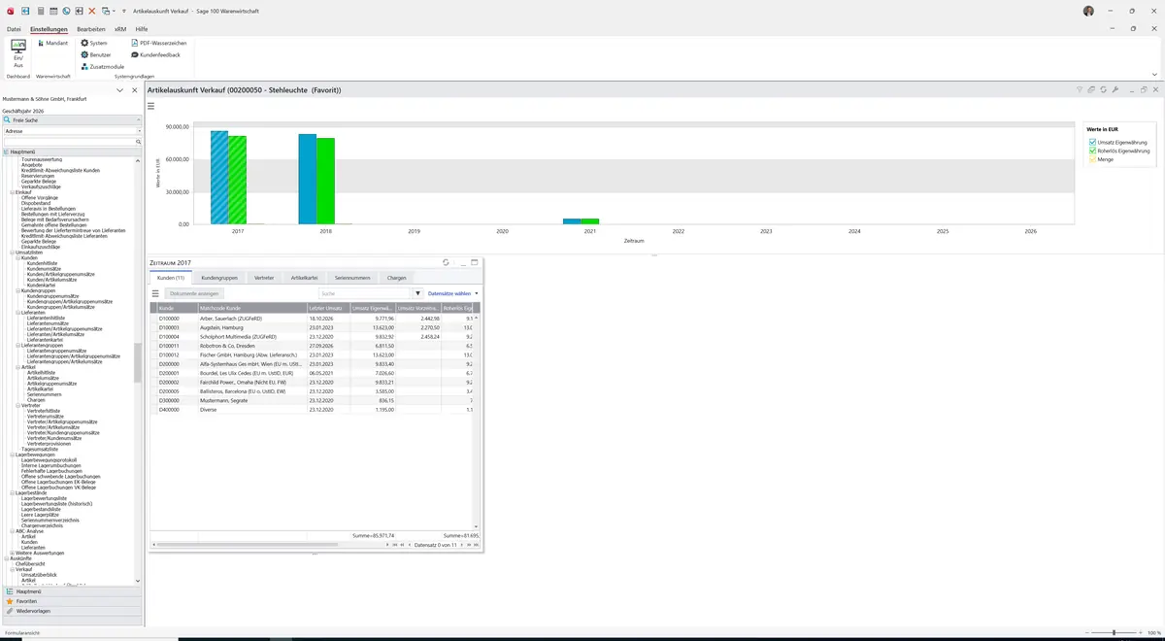Open the Datensätze wählen dropdown
The image size is (1165, 641).
pyautogui.click(x=453, y=293)
